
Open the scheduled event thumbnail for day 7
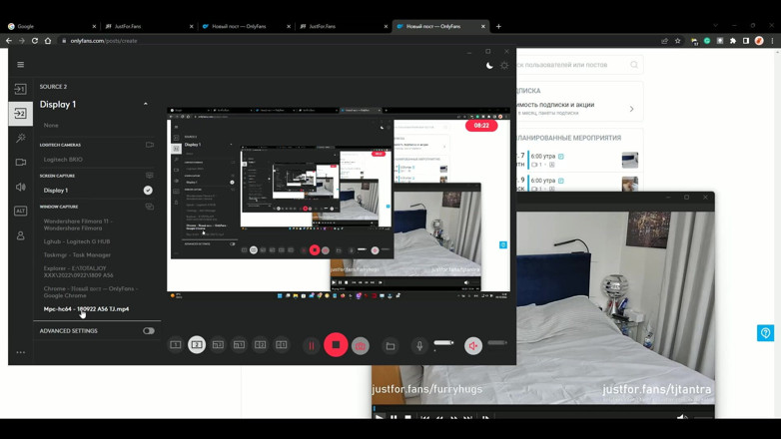[x=630, y=161]
